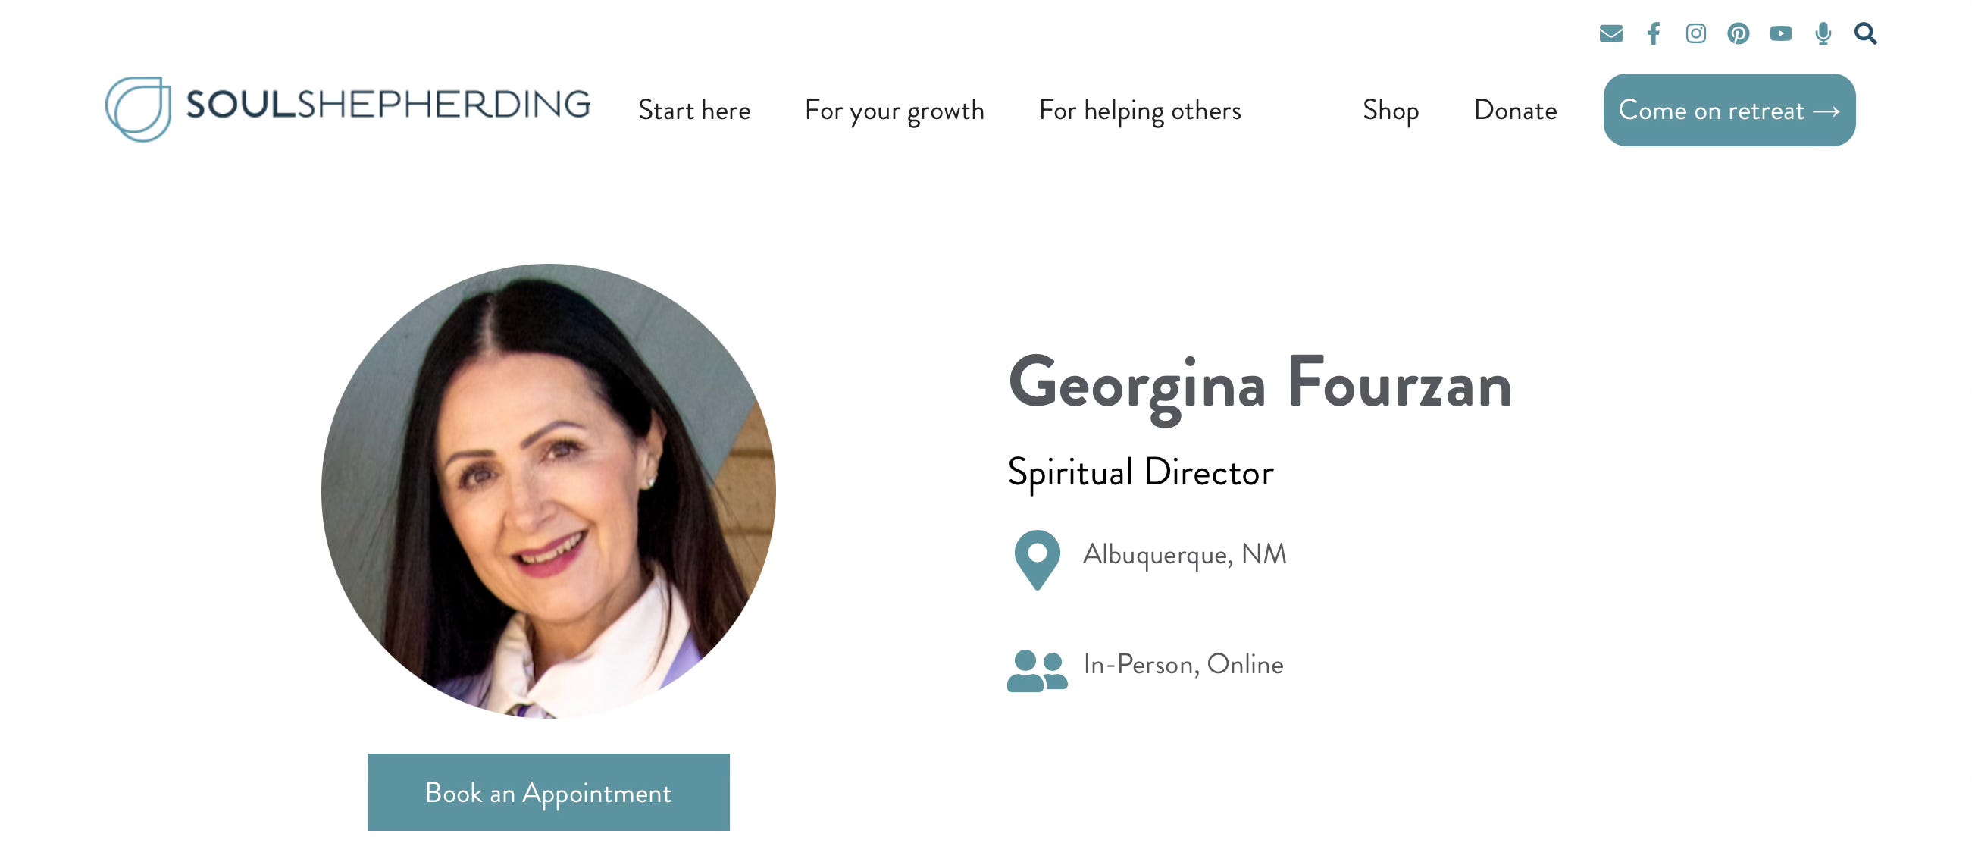Click the location pin icon
Image resolution: width=1975 pixels, height=865 pixels.
(1037, 559)
